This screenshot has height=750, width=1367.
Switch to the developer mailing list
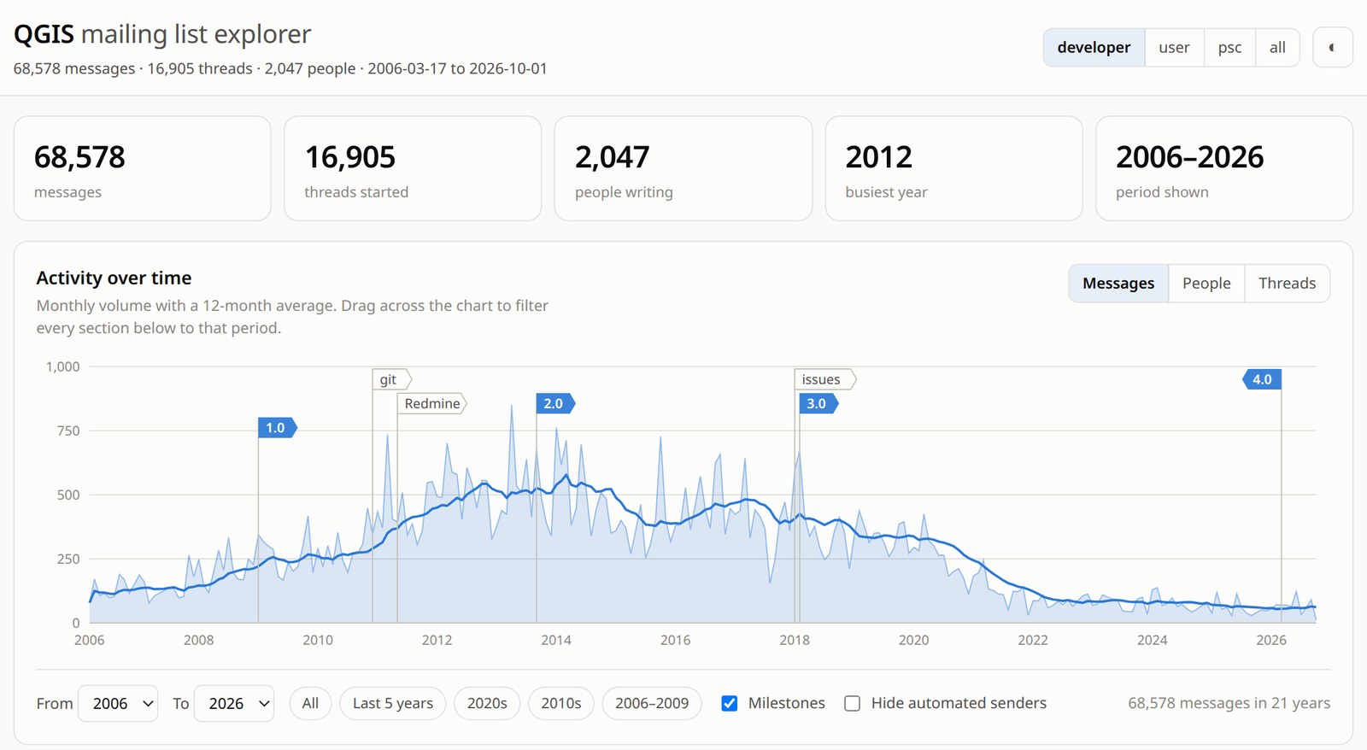coord(1094,48)
